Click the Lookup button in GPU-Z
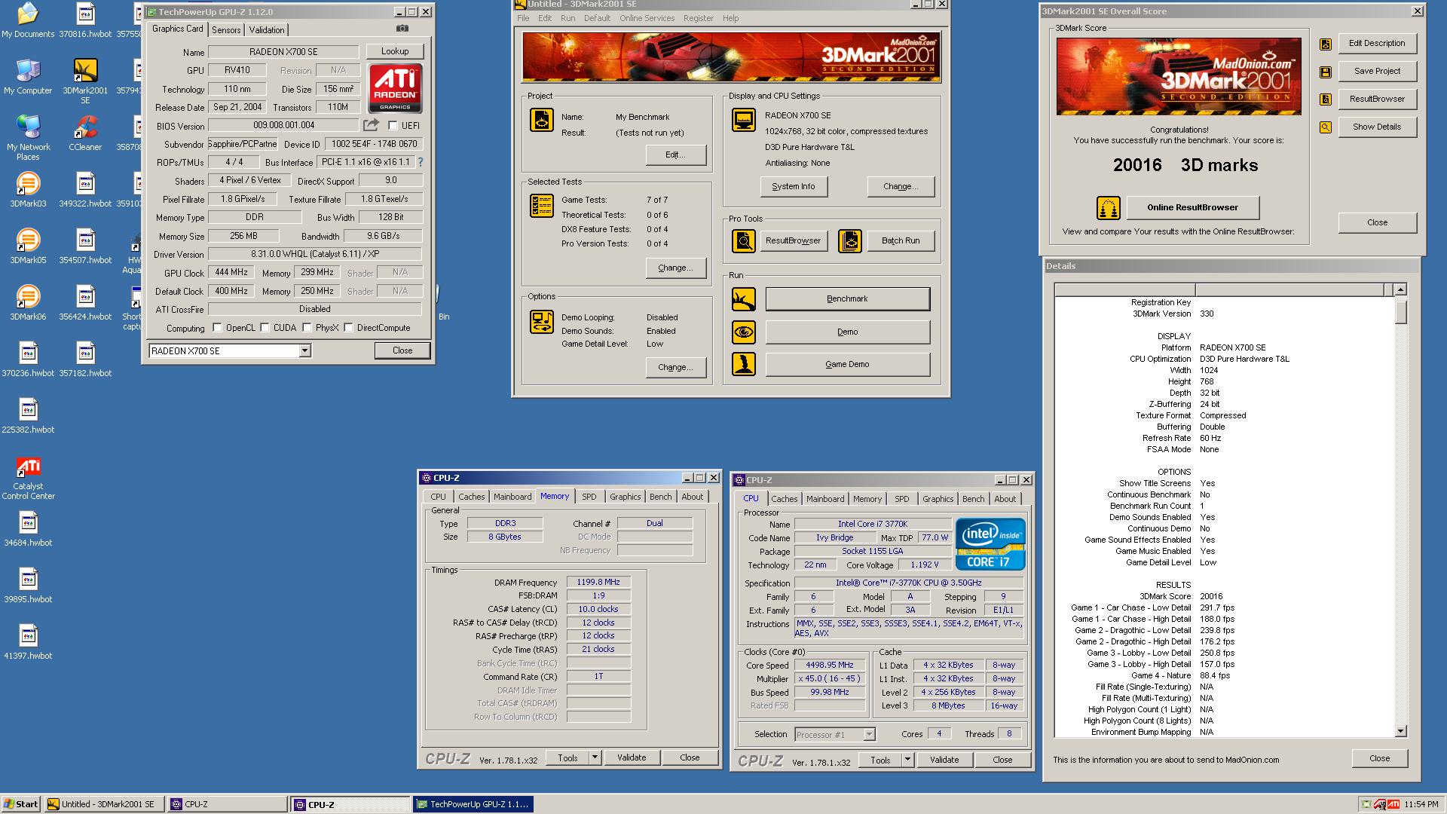1447x814 pixels. click(x=395, y=51)
